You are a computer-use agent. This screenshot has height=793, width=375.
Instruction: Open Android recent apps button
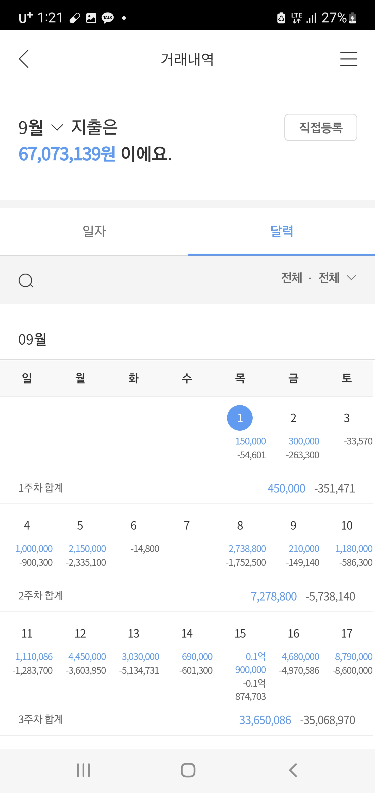(x=83, y=770)
